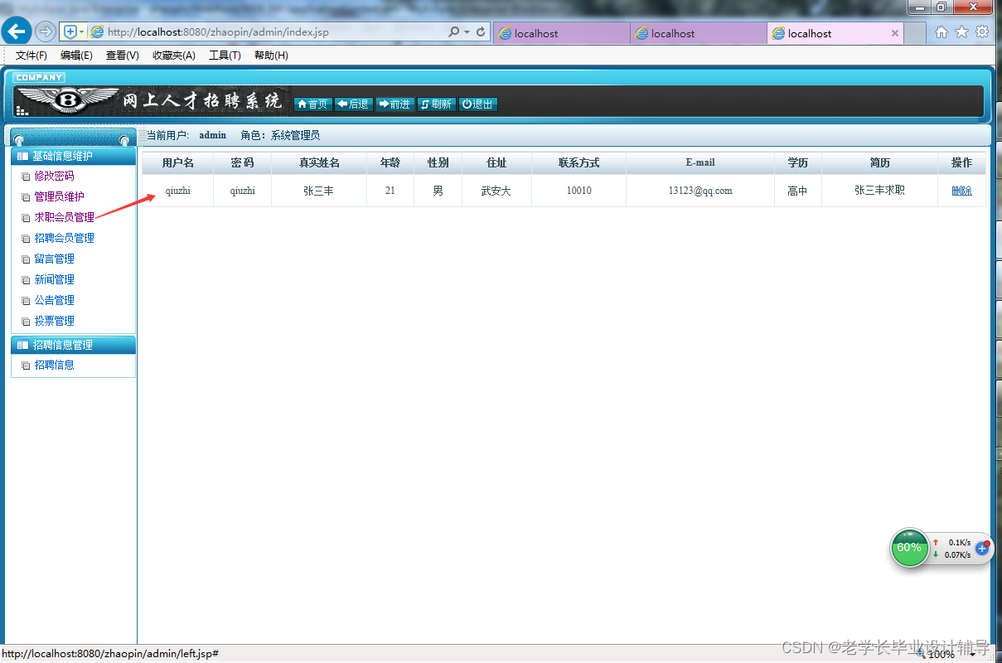
Task: Open the search provider dropdown arrow
Action: coord(465,31)
